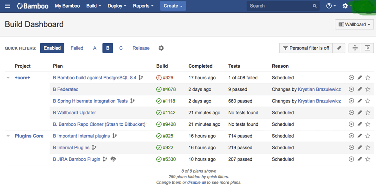Configure quick filters gear icon

click(161, 48)
